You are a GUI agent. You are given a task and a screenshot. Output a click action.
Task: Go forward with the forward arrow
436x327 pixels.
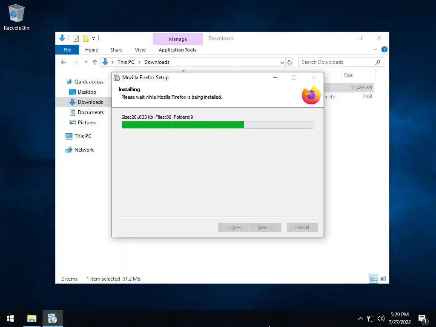tap(76, 62)
